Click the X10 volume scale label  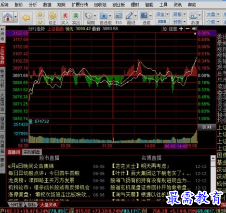[24, 141]
